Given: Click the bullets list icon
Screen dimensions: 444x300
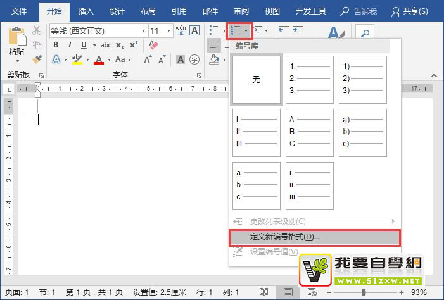Looking at the screenshot, I should [214, 30].
